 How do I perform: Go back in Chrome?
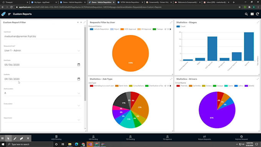click(3, 7)
